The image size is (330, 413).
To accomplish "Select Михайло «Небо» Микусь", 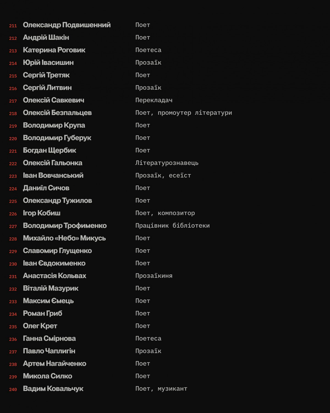I will pos(64,238).
